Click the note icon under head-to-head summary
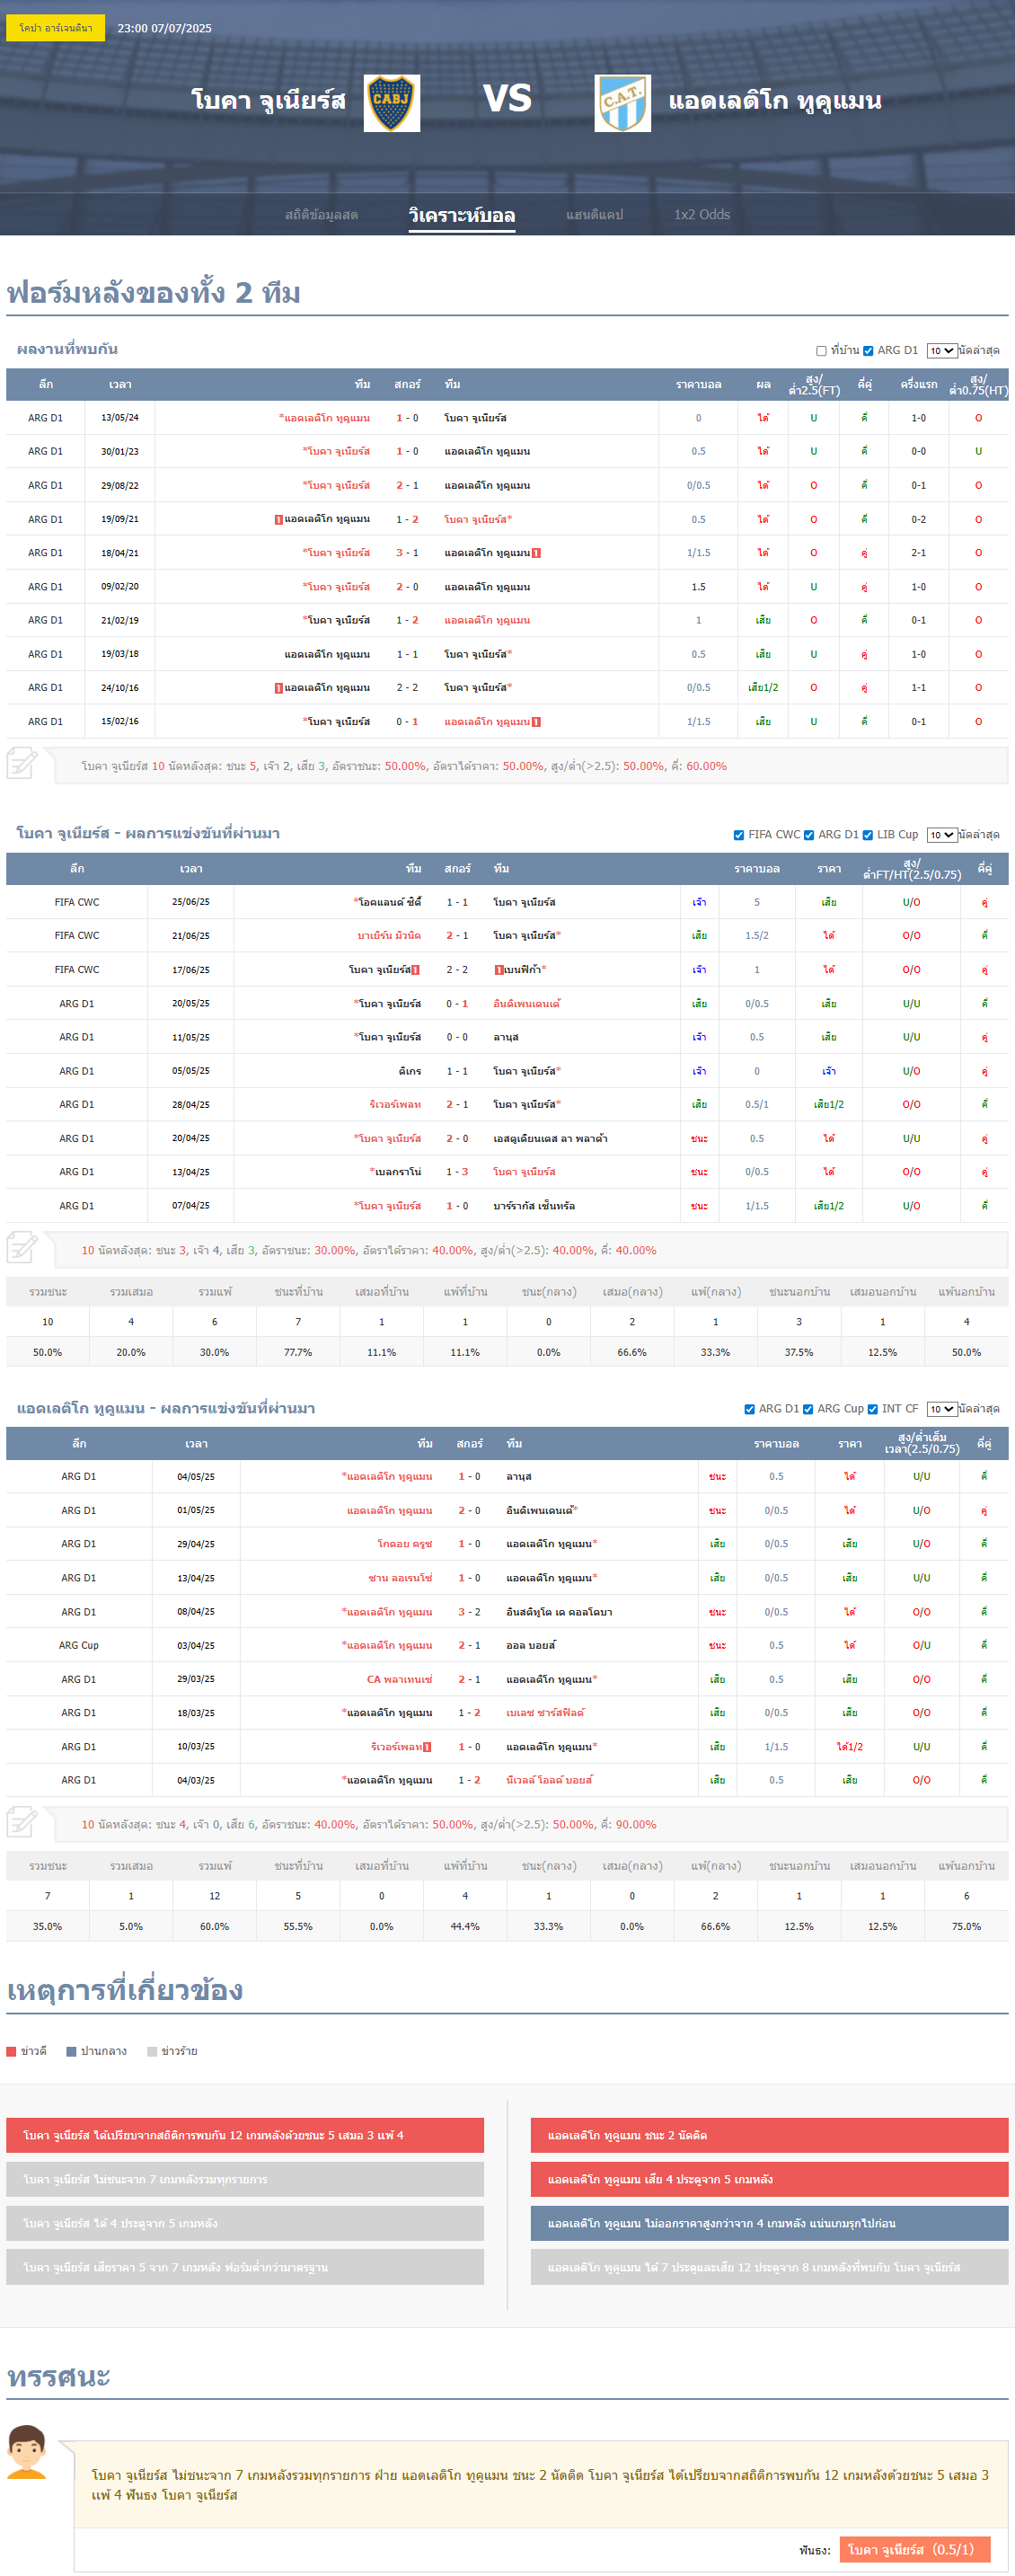The height and width of the screenshot is (2576, 1015). pos(22,764)
